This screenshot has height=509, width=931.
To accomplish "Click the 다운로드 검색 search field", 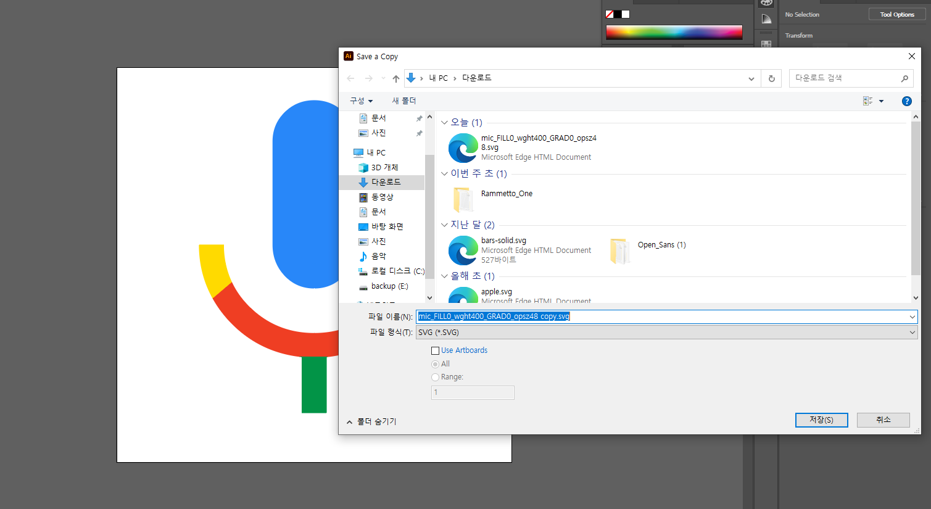I will tap(844, 78).
